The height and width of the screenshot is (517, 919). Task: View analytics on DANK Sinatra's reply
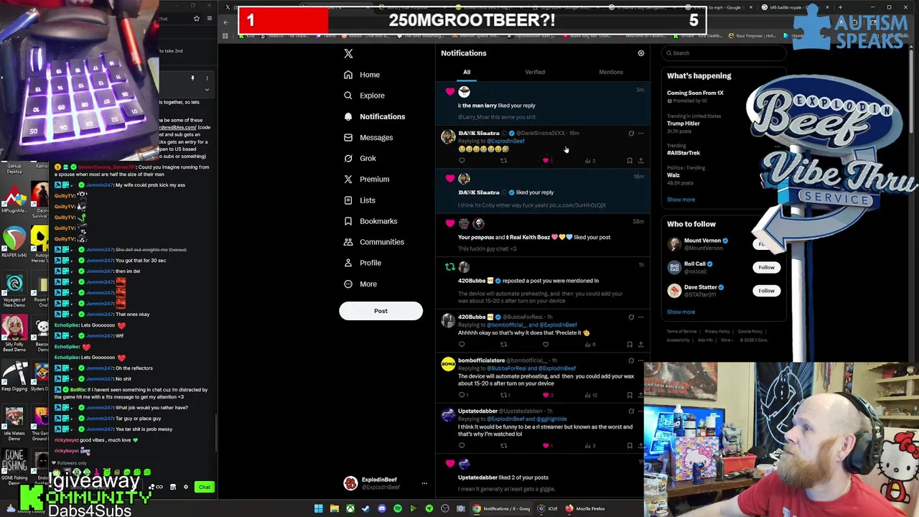click(589, 160)
